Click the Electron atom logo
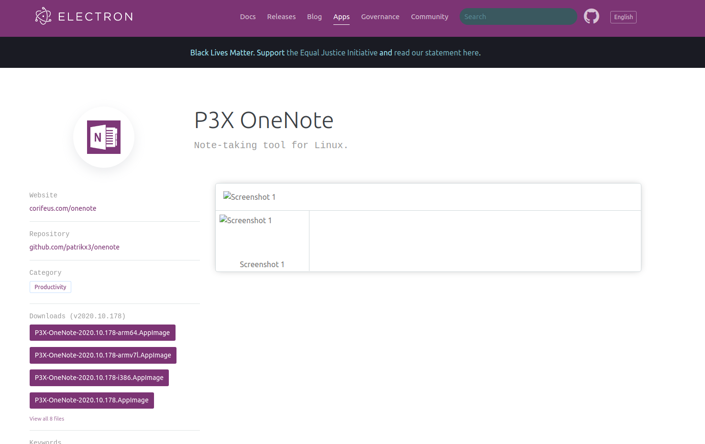Screen dimensions: 705x444 [x=43, y=16]
